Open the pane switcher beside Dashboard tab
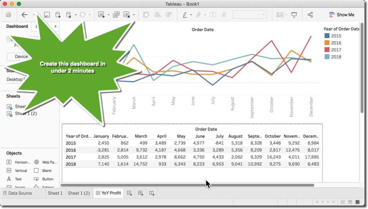Screen dimensions: 368x209 (x=55, y=27)
